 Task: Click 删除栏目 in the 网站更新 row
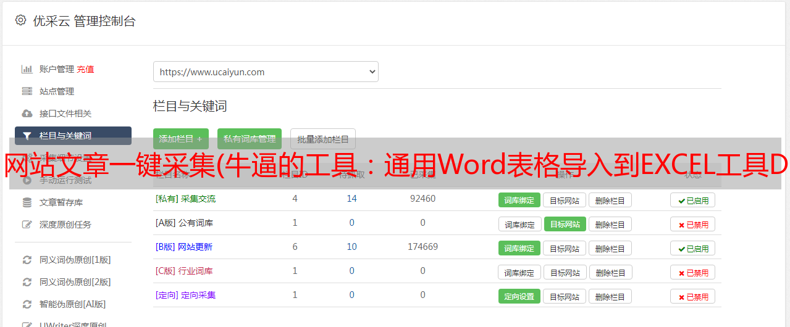pyautogui.click(x=610, y=248)
